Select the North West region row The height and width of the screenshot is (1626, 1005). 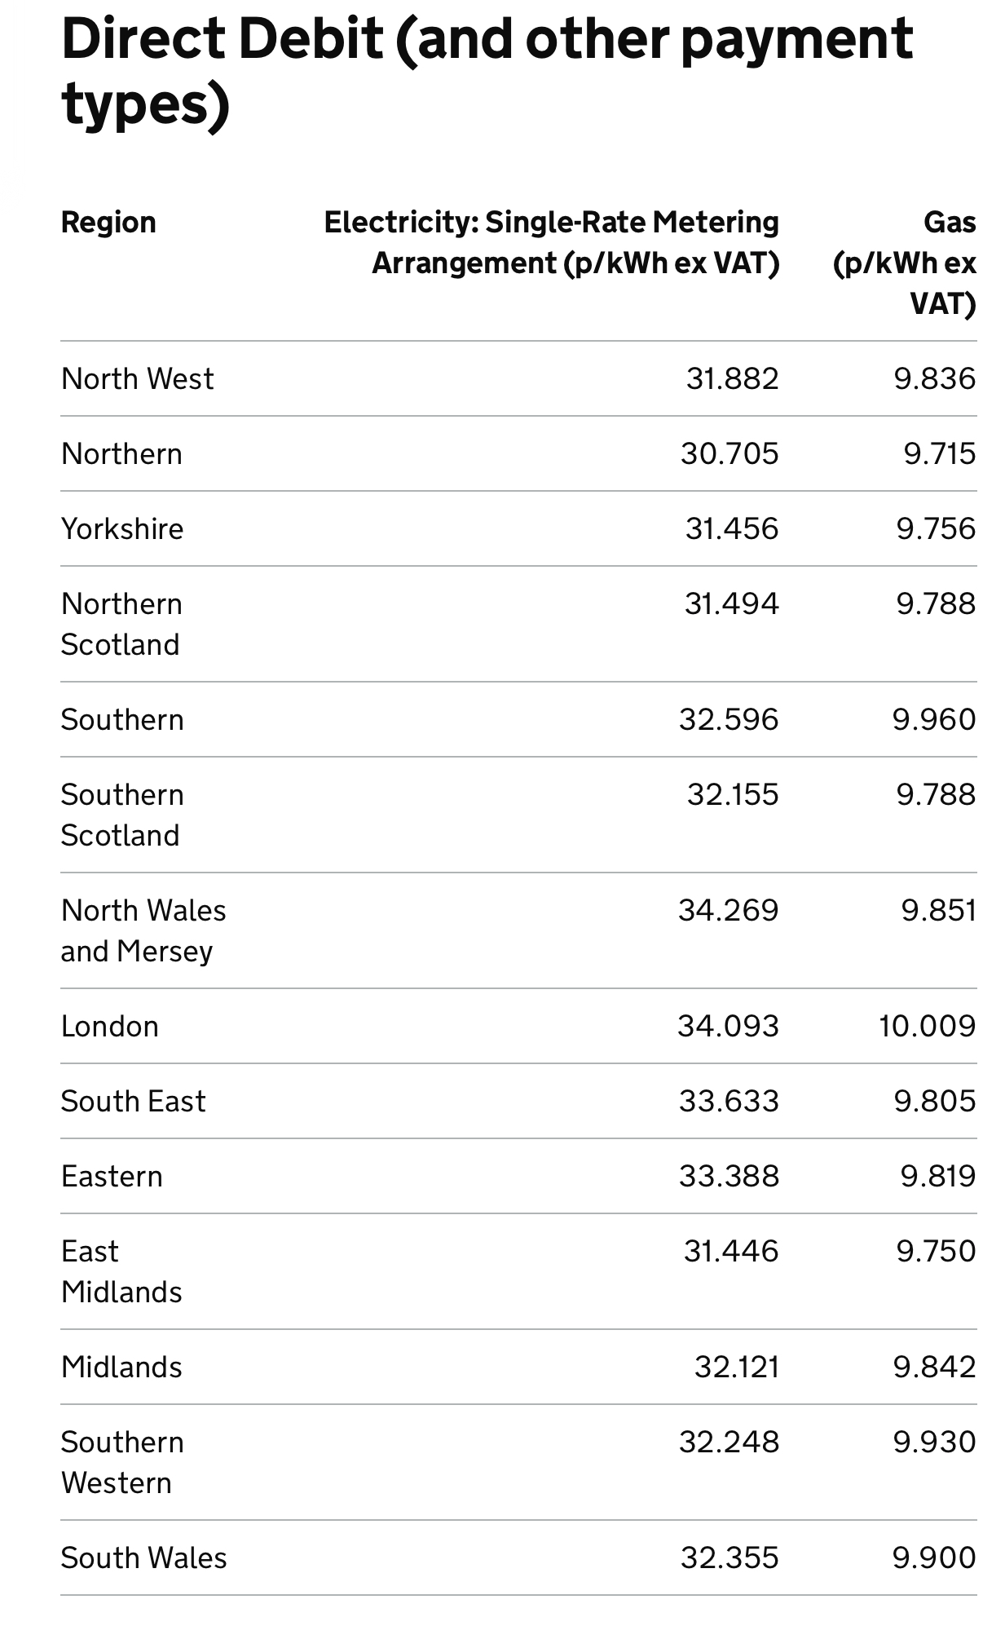click(518, 379)
